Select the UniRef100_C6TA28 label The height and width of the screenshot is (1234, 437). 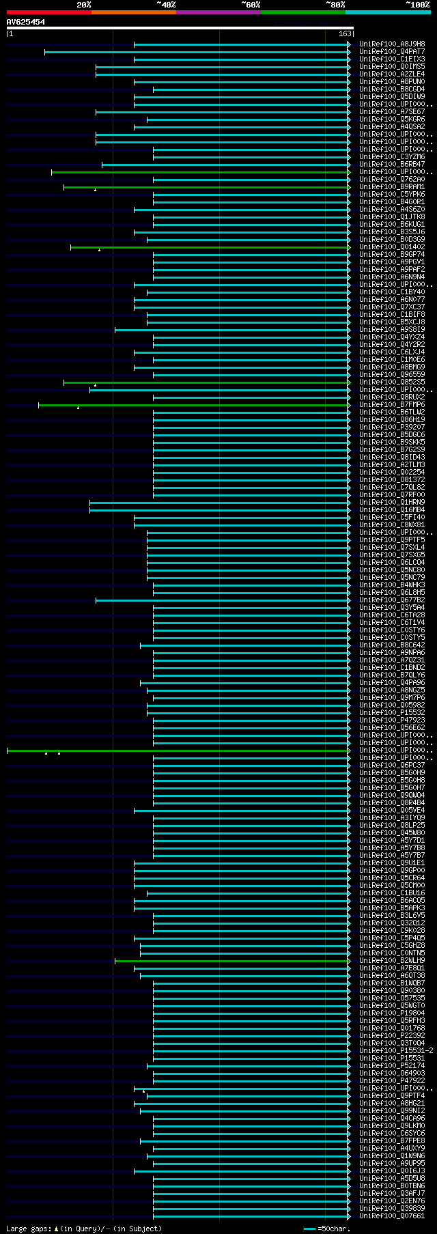tap(392, 615)
